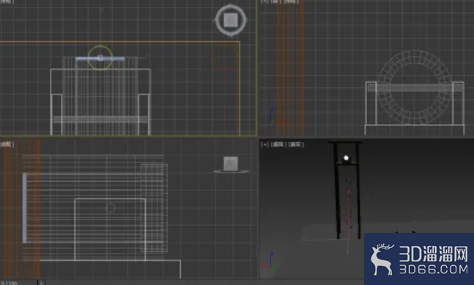This screenshot has height=285, width=474.
Task: Select the light's yellow circle gizmo in the top-left viewport
Action: pos(100,58)
